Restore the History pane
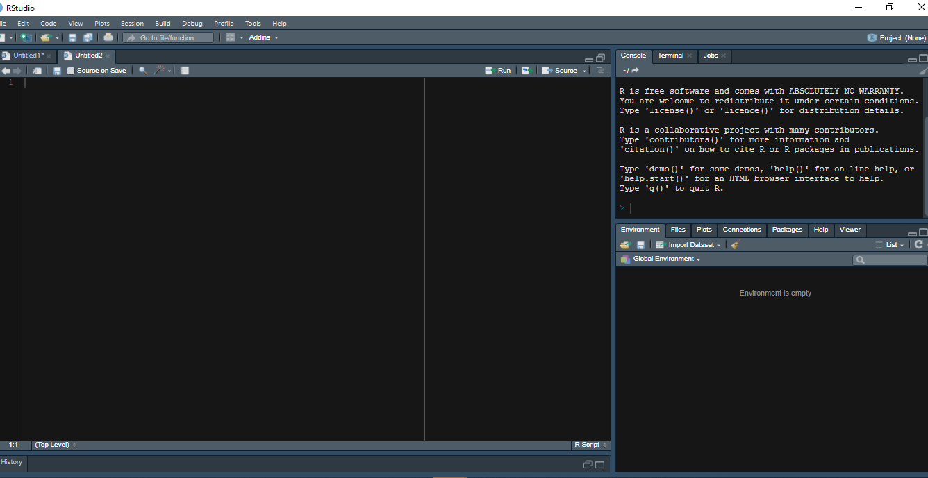928x478 pixels. point(588,464)
